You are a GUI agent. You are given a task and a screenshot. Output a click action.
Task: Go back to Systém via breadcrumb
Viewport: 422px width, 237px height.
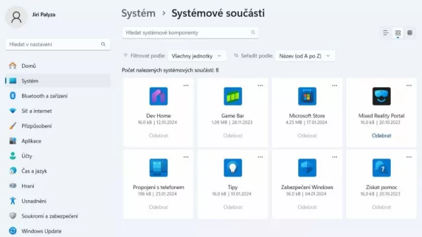click(138, 13)
